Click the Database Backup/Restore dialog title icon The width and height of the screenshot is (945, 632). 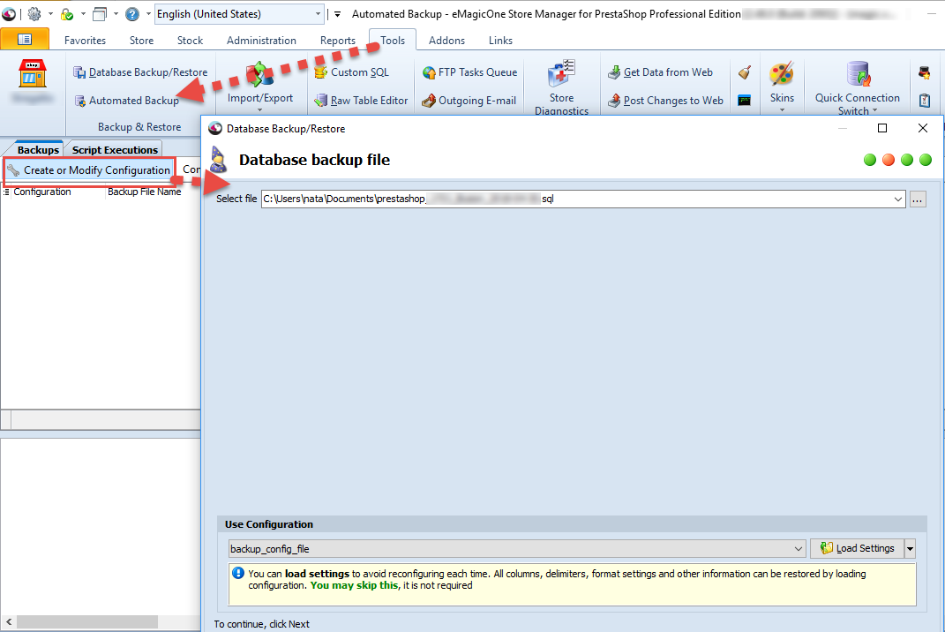(x=215, y=129)
